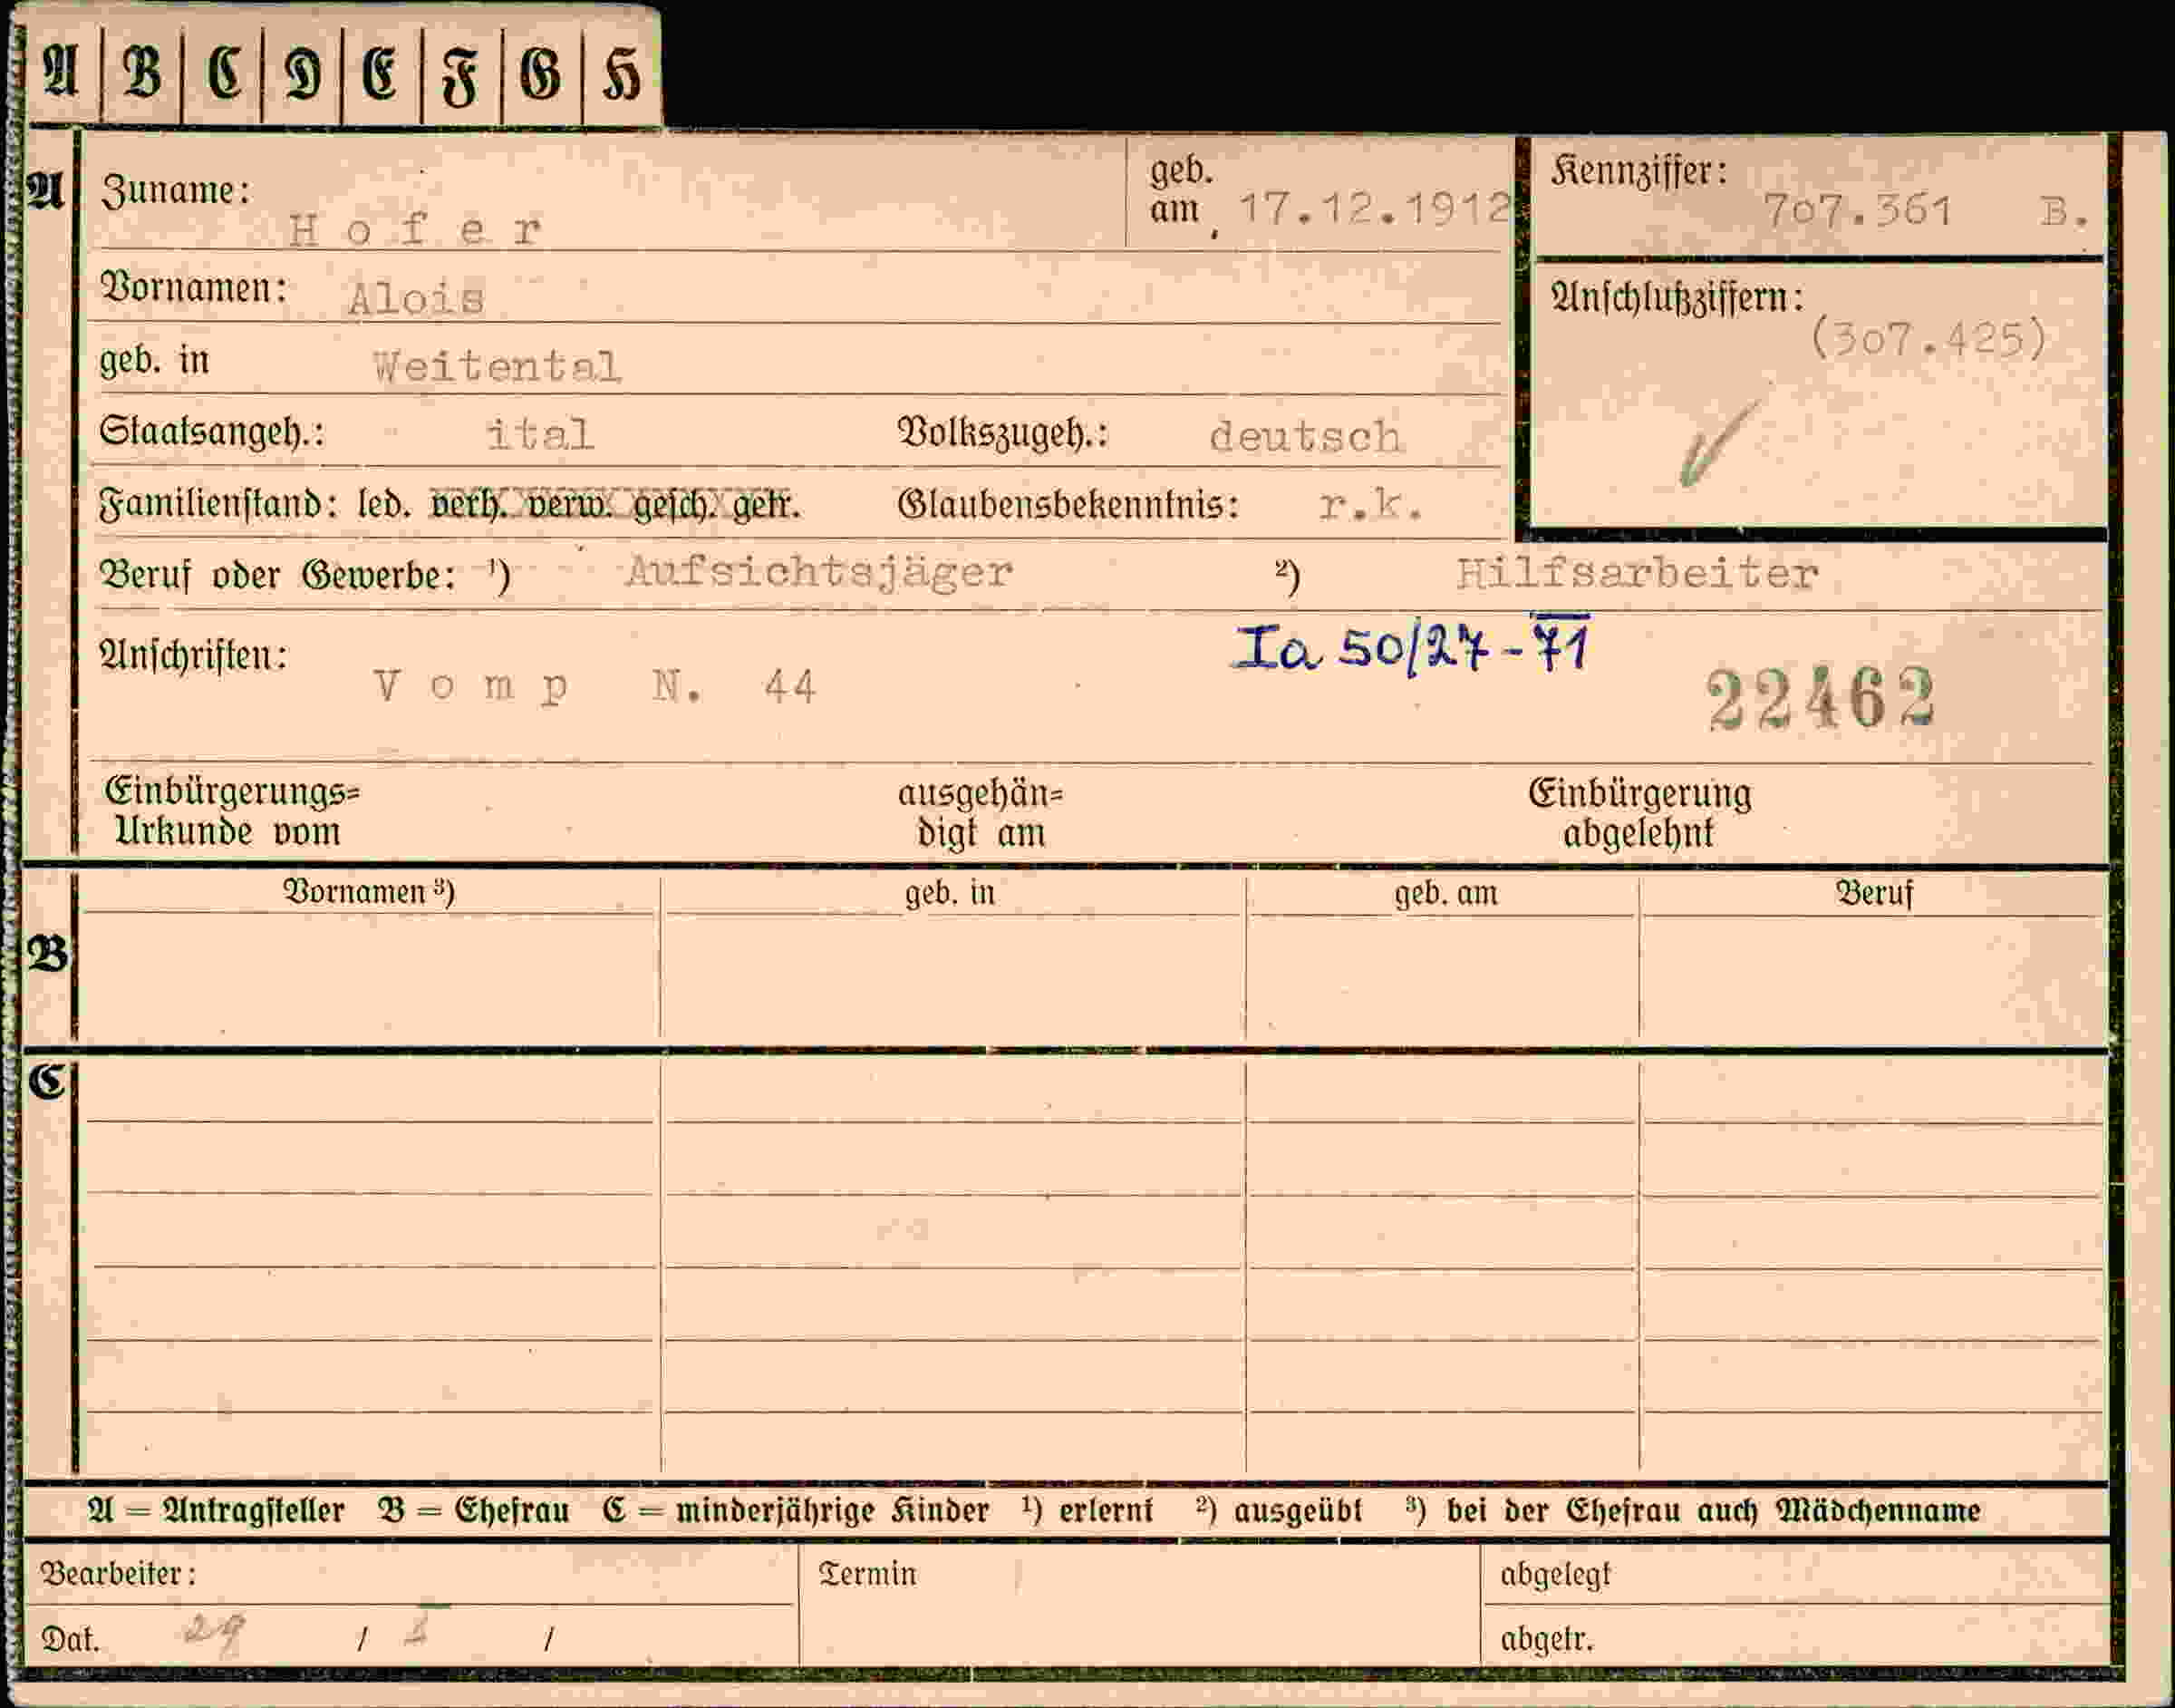This screenshot has width=2175, height=1708.
Task: Click footnote about 'Mädchenname'
Action: coord(1692,1511)
